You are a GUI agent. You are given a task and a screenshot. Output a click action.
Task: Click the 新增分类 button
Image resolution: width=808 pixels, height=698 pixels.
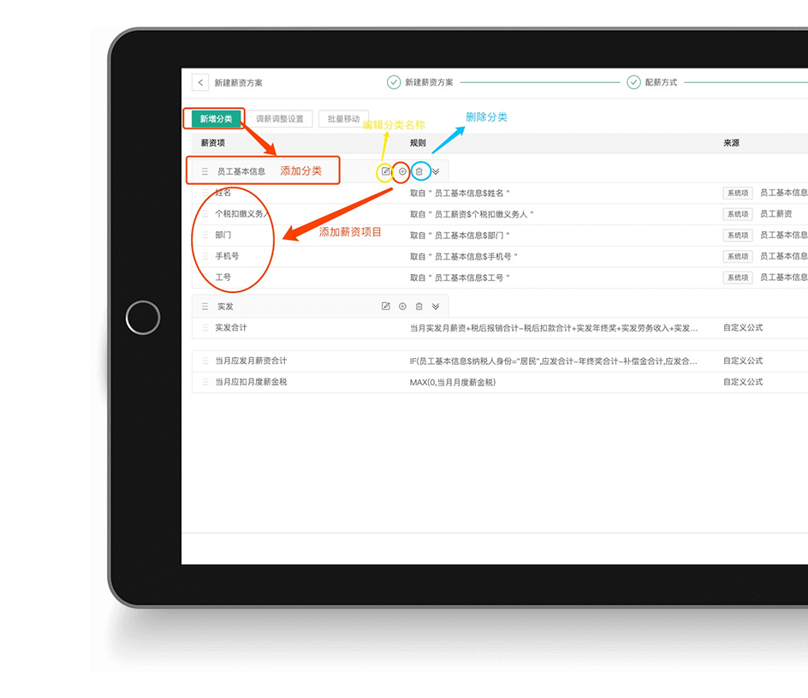tap(216, 119)
